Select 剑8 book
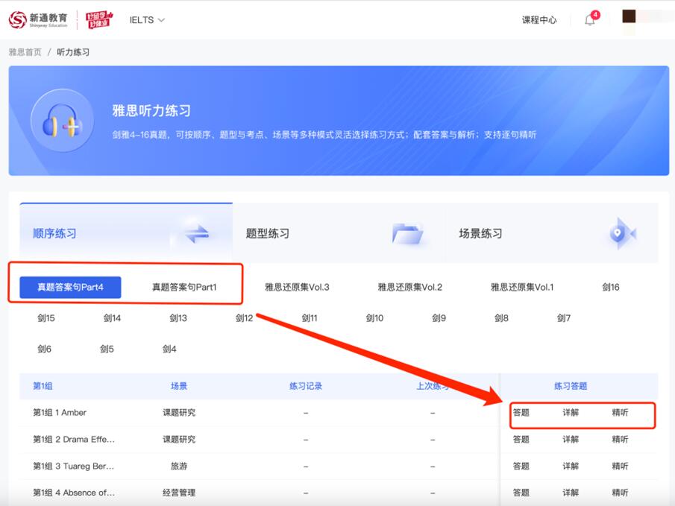The width and height of the screenshot is (675, 506). coord(501,318)
